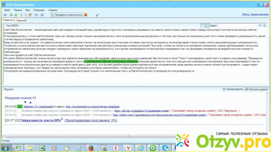This screenshot has height=152, width=271.
Task: Open settings via the hammer tool icon
Action: [x=98, y=15]
